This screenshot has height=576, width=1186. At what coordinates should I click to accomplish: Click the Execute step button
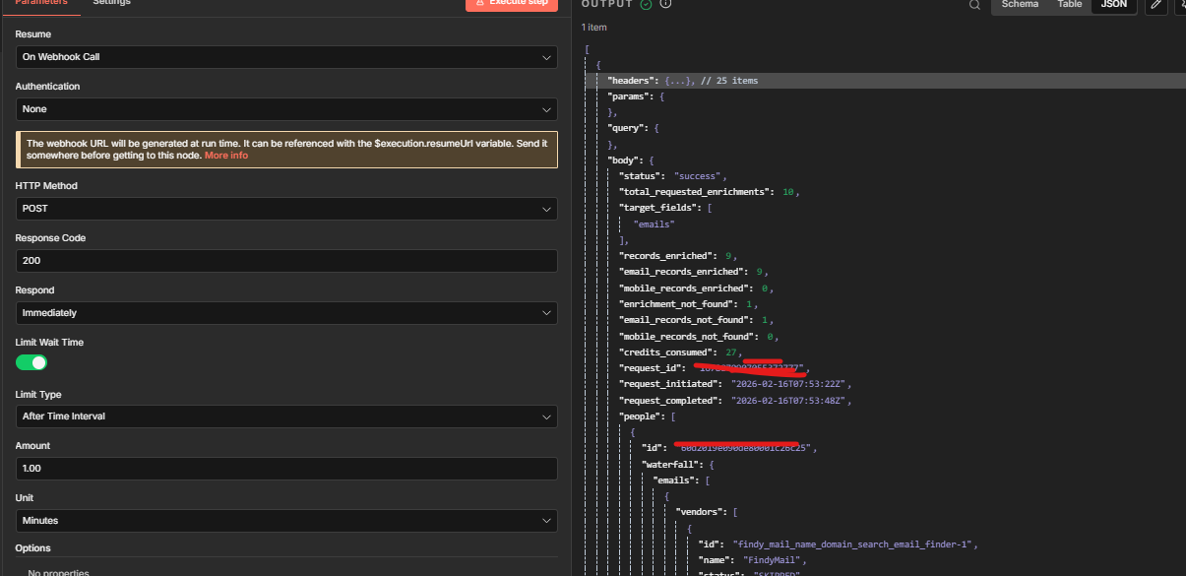[512, 4]
